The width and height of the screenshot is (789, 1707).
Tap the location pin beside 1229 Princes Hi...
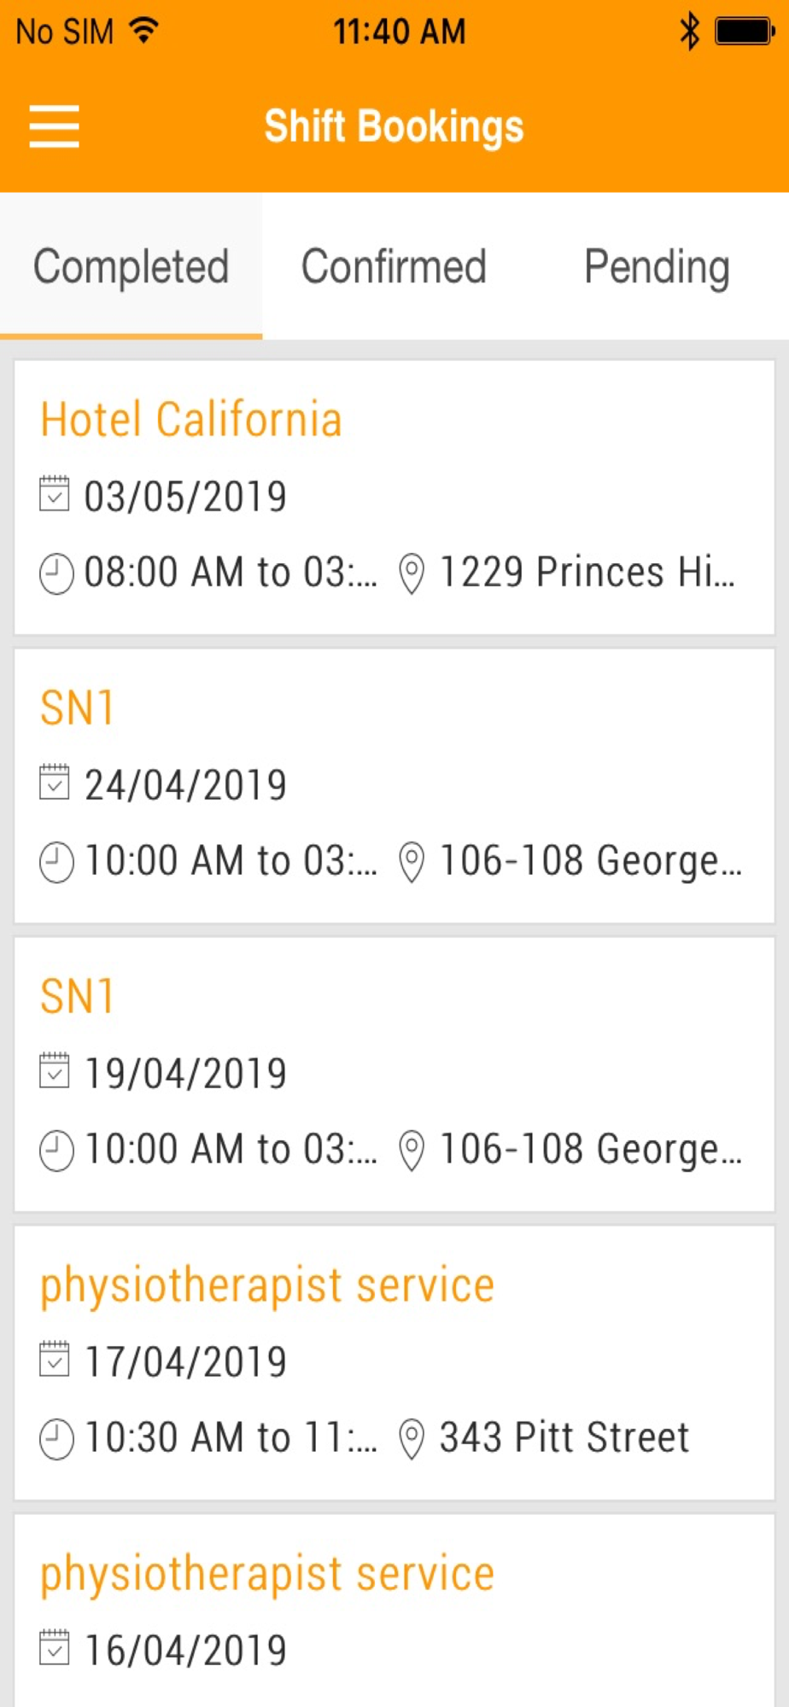[412, 574]
